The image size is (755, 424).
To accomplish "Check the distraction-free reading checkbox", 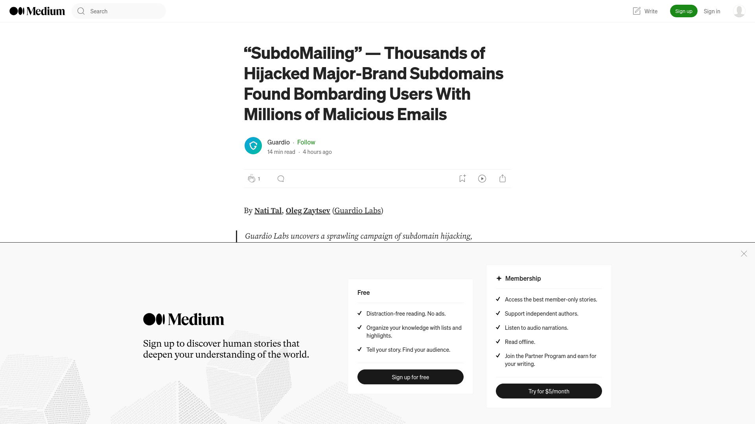I will click(359, 313).
